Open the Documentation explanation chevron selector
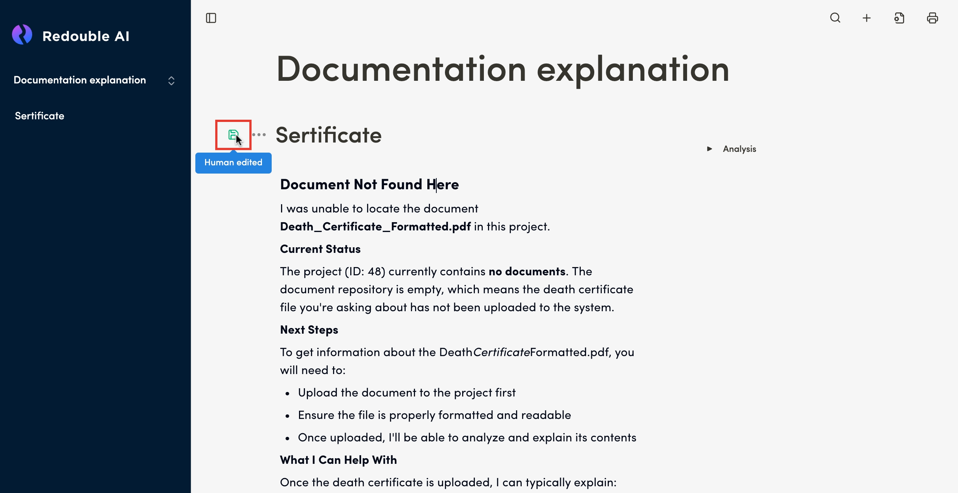 [171, 81]
